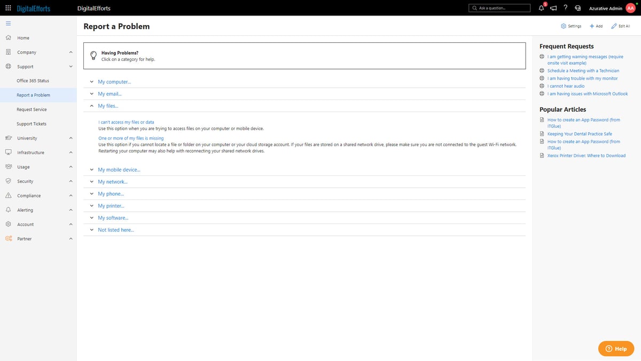This screenshot has height=361, width=641.
Task: Click Schedule a Meeting with a Technician
Action: click(583, 70)
